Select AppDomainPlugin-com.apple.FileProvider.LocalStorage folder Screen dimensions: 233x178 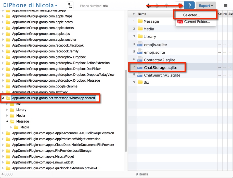click(52, 151)
